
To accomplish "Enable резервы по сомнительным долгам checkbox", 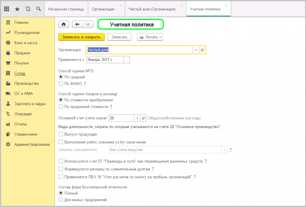I will click(x=61, y=169).
